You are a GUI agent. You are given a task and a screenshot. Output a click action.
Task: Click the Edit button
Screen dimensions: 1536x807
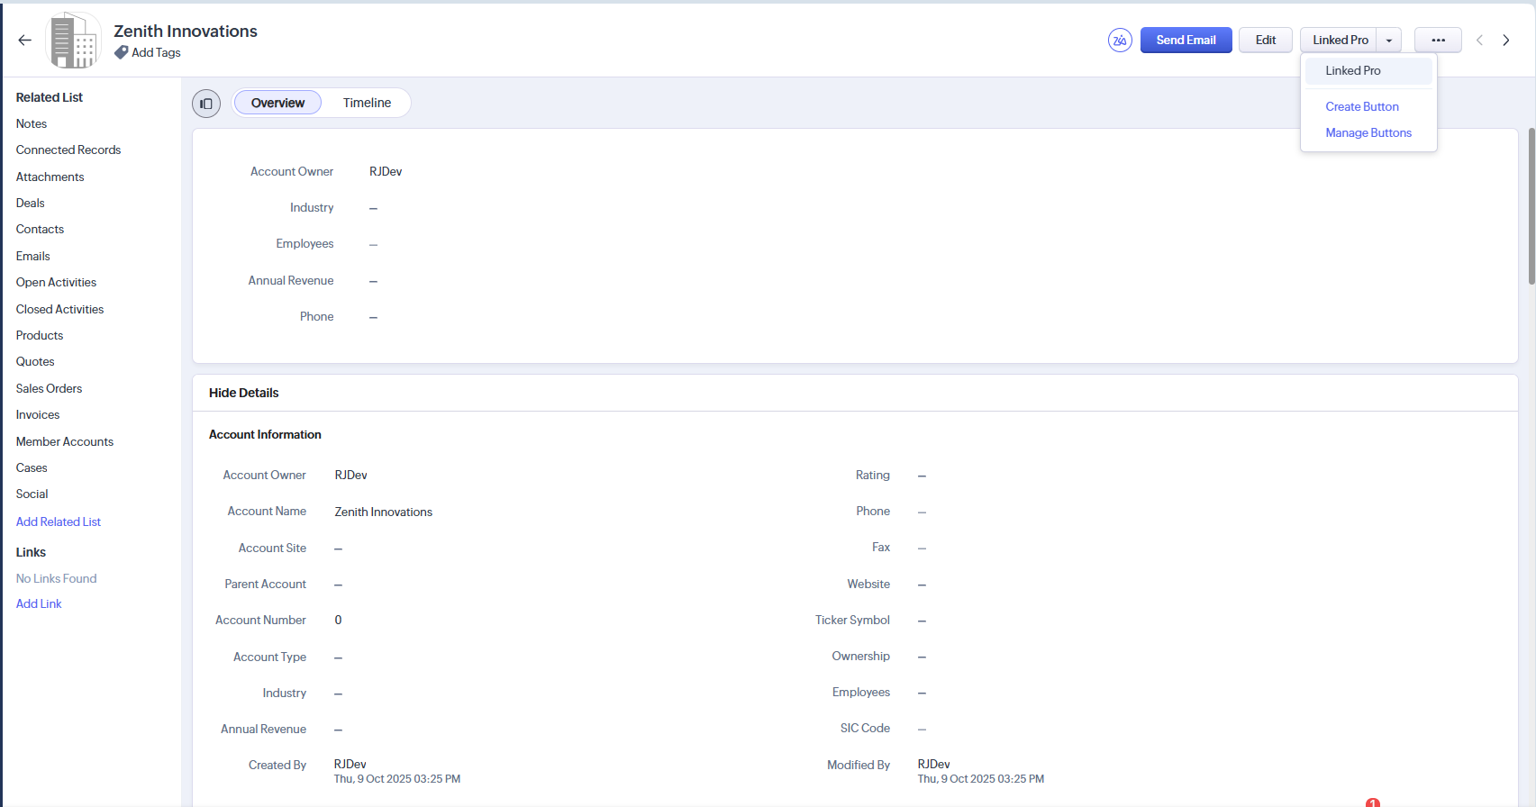(x=1266, y=41)
